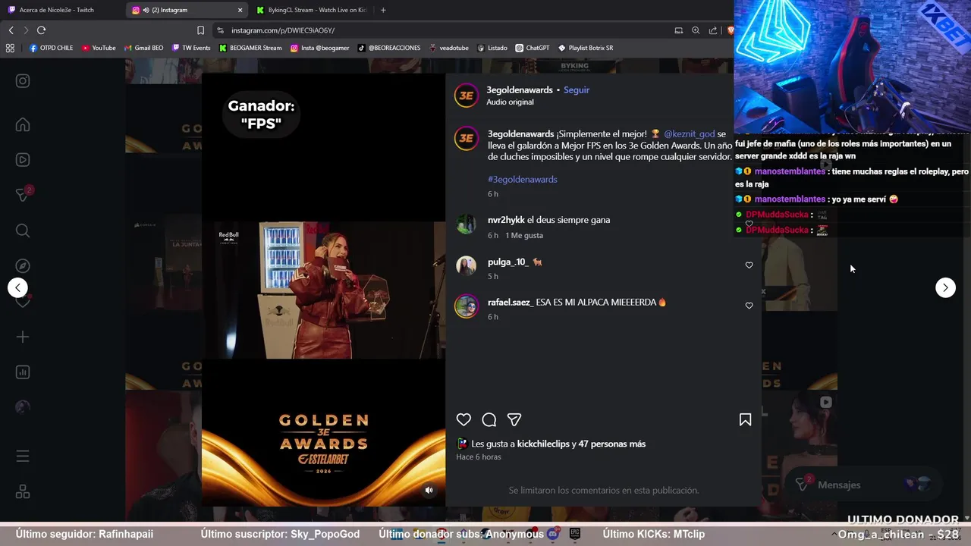Bookmark this page icon in address bar

coord(200,30)
